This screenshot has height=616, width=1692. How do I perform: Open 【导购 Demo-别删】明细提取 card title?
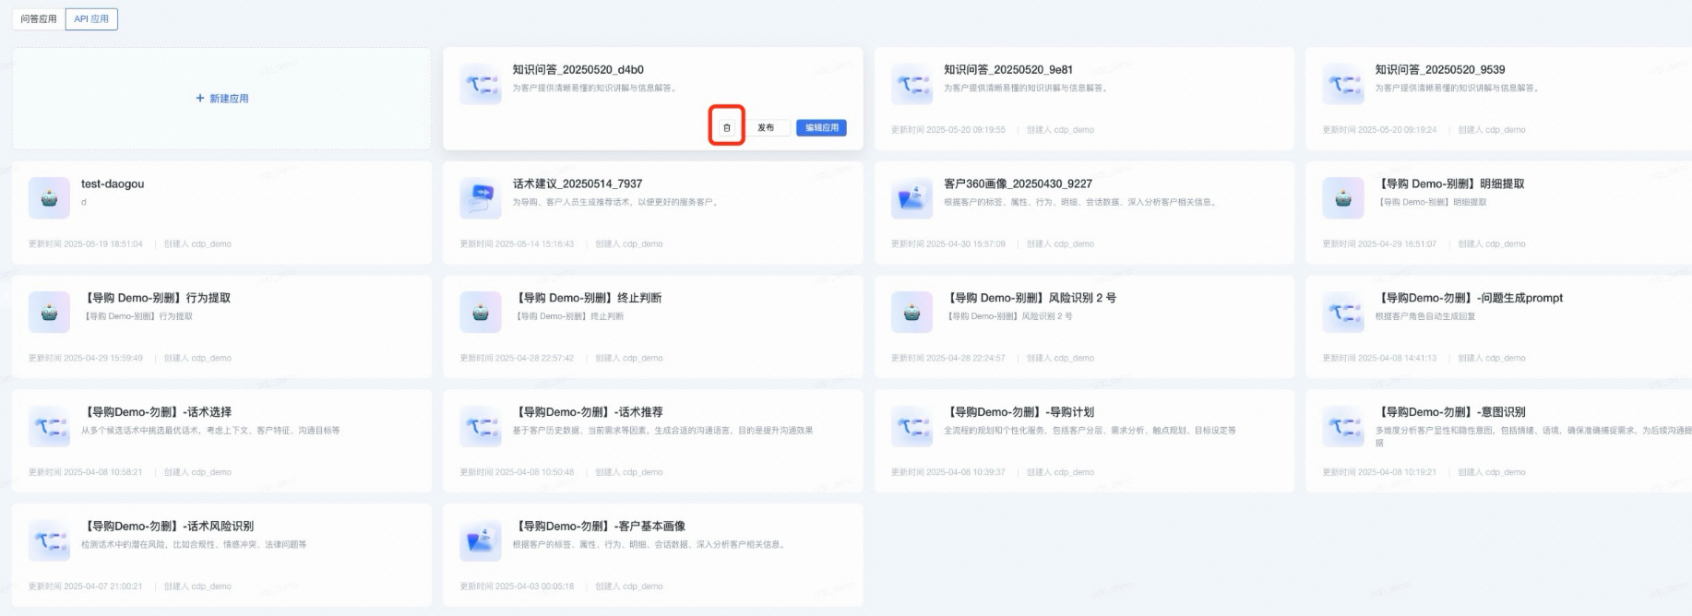[1450, 184]
